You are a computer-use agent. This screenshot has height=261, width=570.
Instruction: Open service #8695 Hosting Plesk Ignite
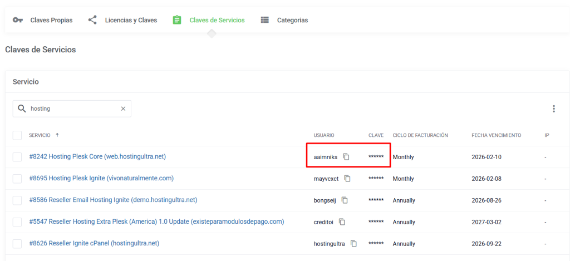pos(101,179)
